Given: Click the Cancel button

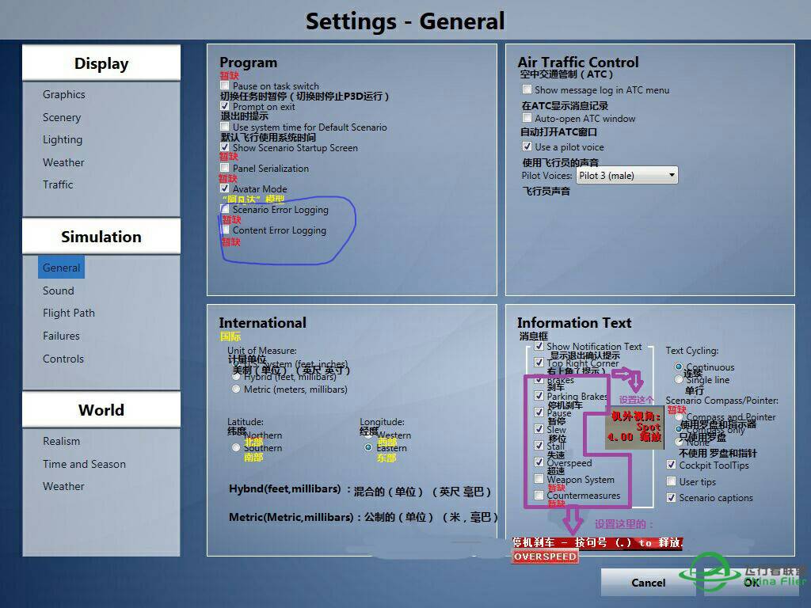Looking at the screenshot, I should point(648,583).
